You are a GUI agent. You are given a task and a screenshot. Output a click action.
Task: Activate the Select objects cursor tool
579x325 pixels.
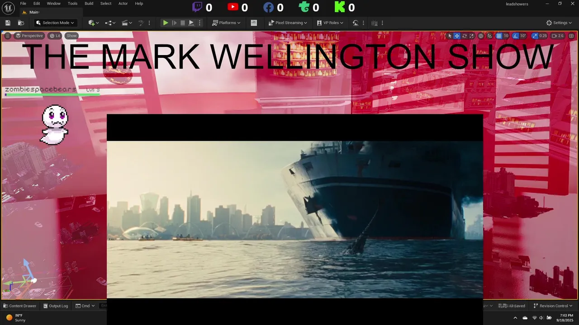[450, 36]
